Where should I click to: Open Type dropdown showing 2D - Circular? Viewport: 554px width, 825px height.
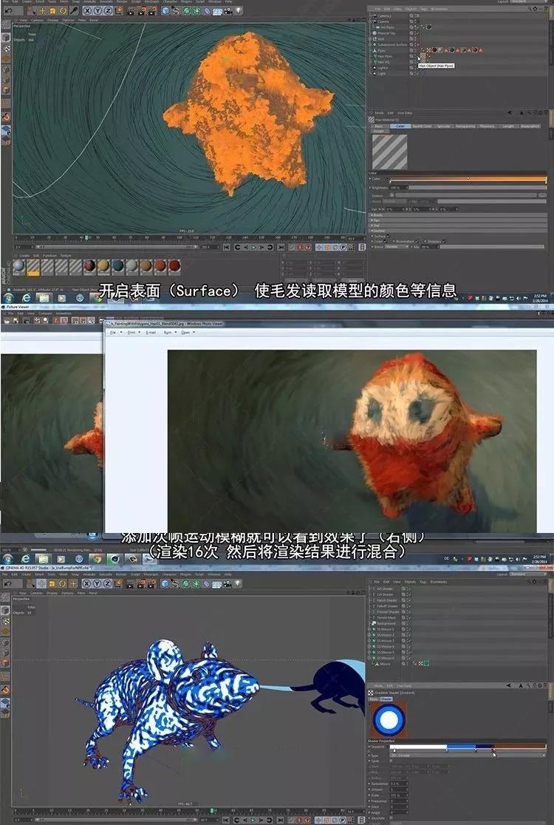click(468, 756)
